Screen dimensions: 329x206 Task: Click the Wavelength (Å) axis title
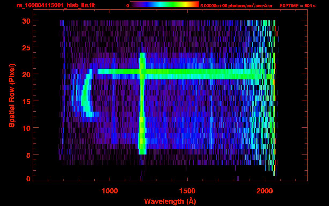coord(170,201)
